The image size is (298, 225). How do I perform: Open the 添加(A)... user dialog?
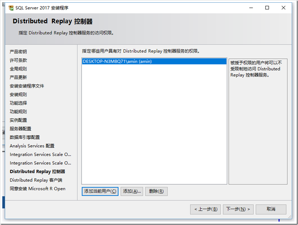pyautogui.click(x=132, y=191)
